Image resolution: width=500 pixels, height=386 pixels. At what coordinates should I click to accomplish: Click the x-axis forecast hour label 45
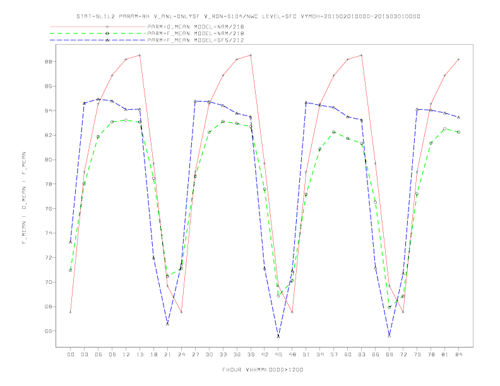click(x=278, y=354)
